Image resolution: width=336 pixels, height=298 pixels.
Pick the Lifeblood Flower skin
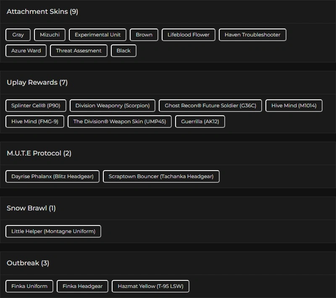coord(189,35)
